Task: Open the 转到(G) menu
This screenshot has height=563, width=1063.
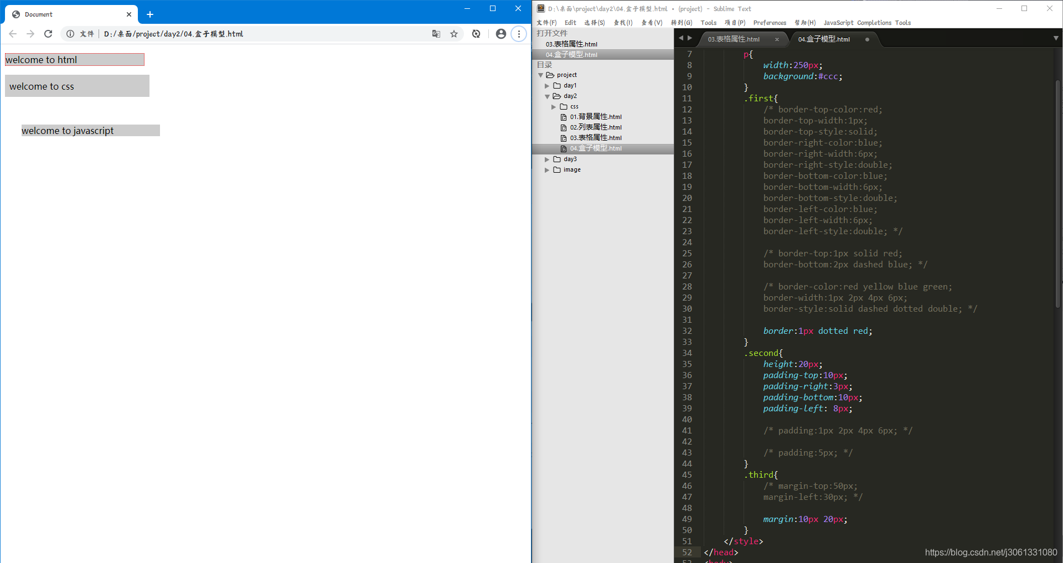Action: (x=682, y=23)
